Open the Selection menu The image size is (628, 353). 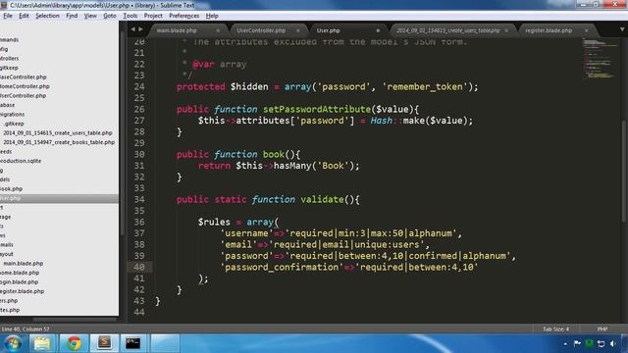tap(47, 16)
